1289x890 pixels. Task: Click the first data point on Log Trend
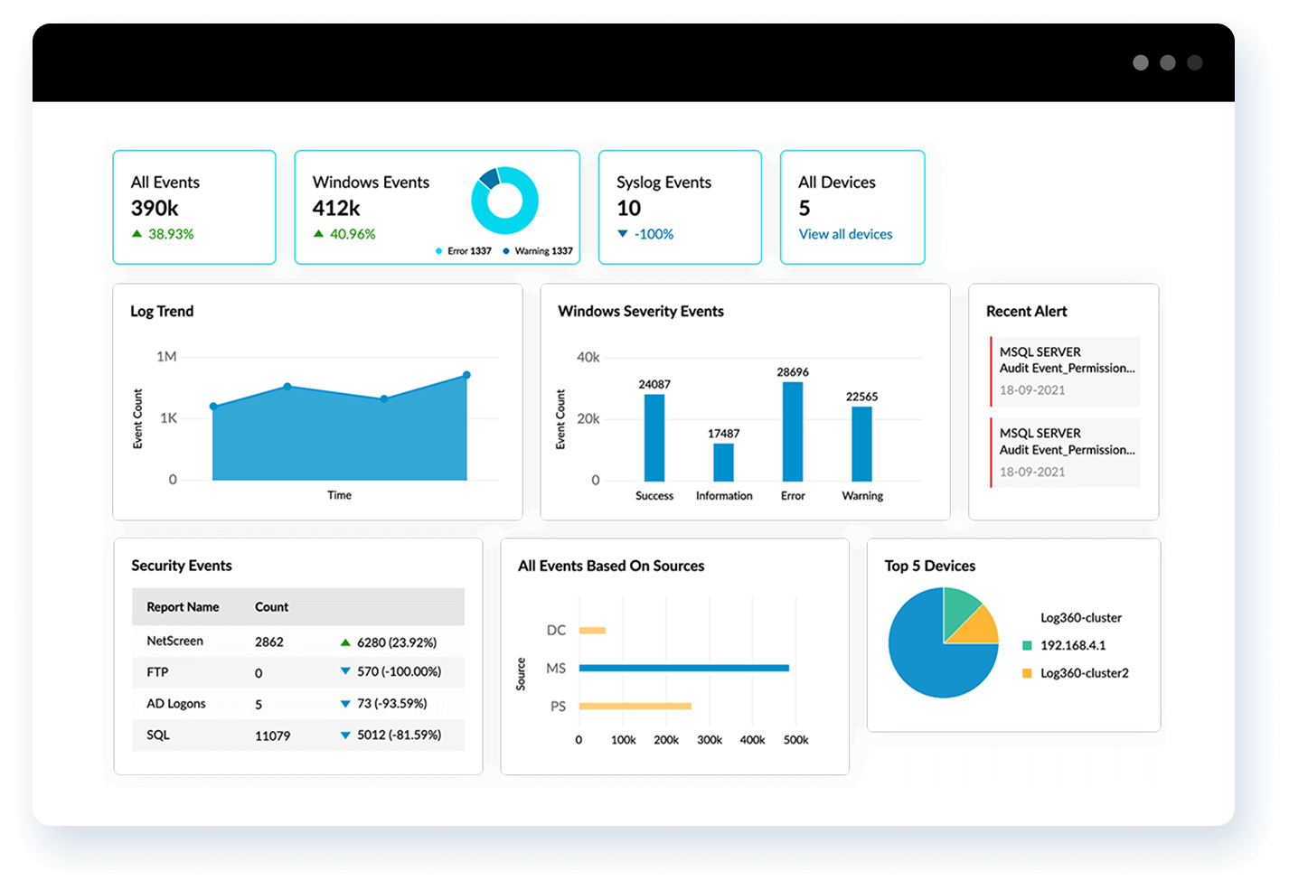(213, 407)
